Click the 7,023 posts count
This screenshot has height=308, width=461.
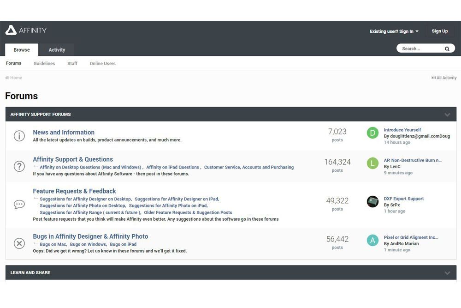pos(337,132)
